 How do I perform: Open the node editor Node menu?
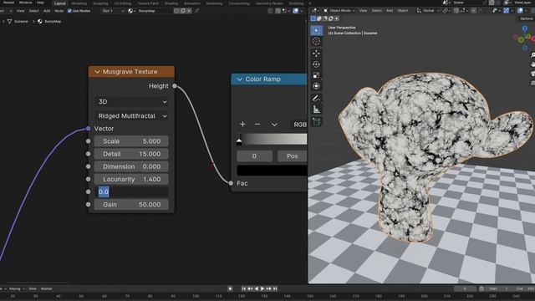tap(59, 11)
